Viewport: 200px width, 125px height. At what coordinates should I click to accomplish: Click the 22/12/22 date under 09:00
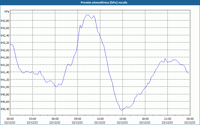tap(77, 122)
